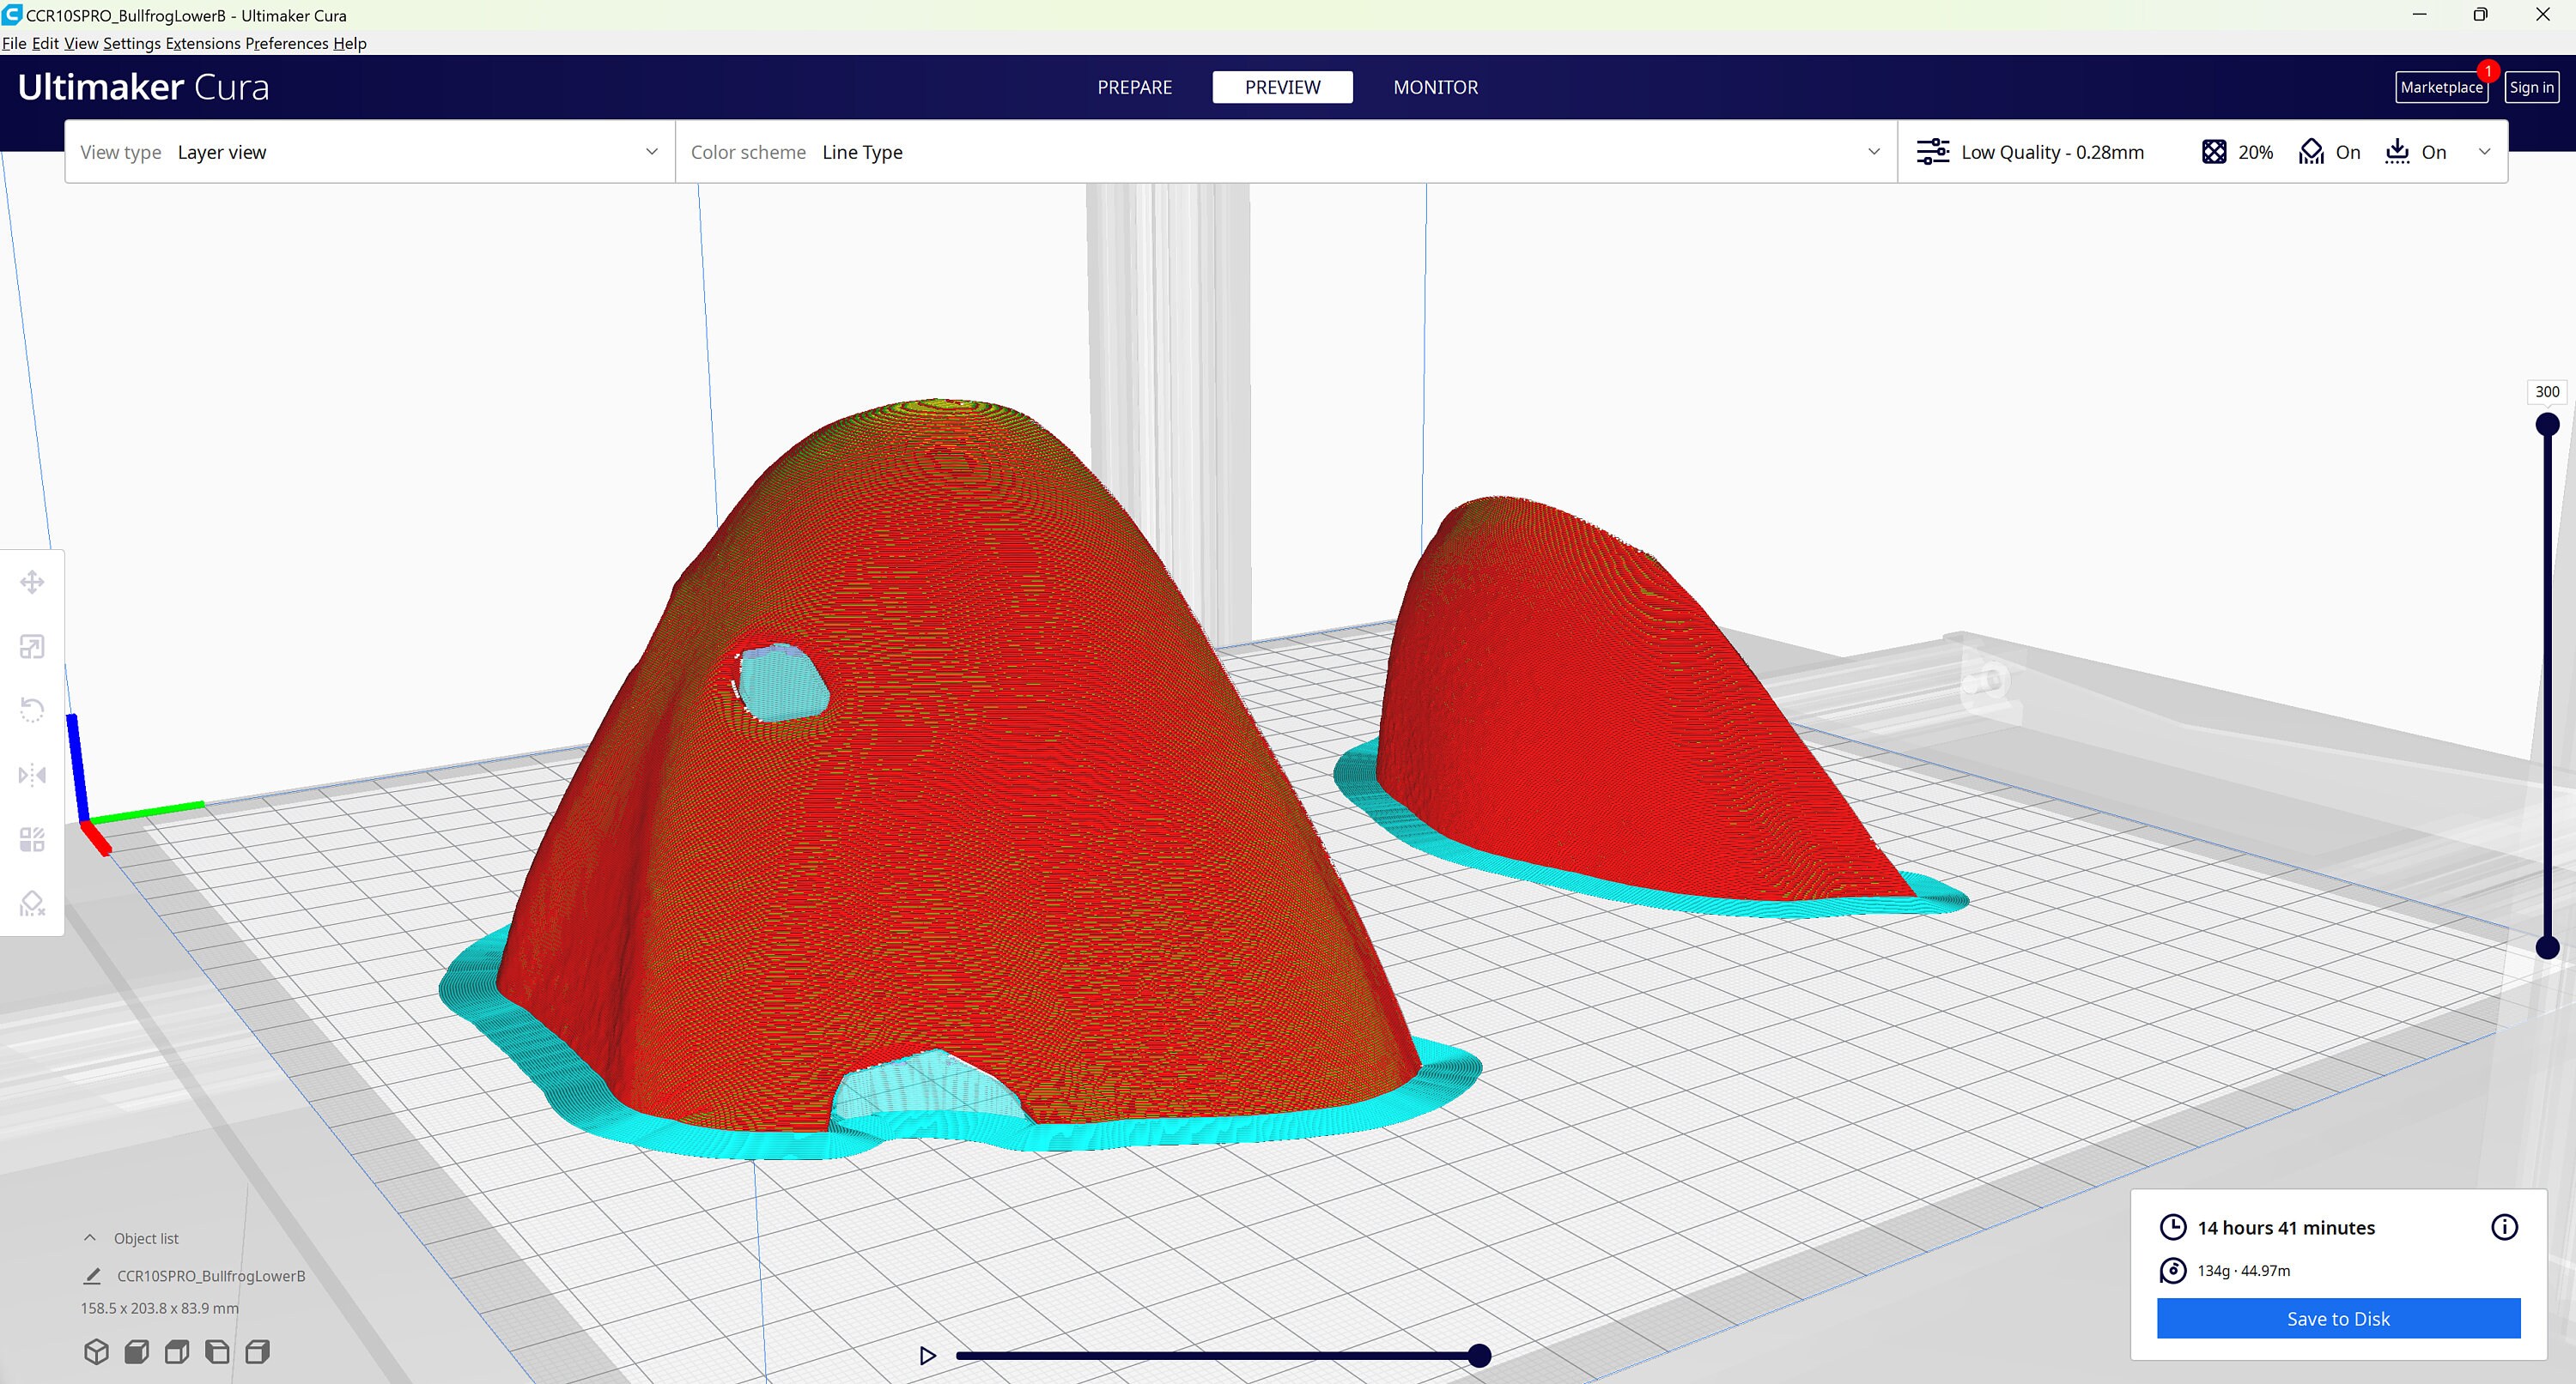Toggle build plate adhesion off
Viewport: 2576px width, 1384px height.
(2415, 152)
